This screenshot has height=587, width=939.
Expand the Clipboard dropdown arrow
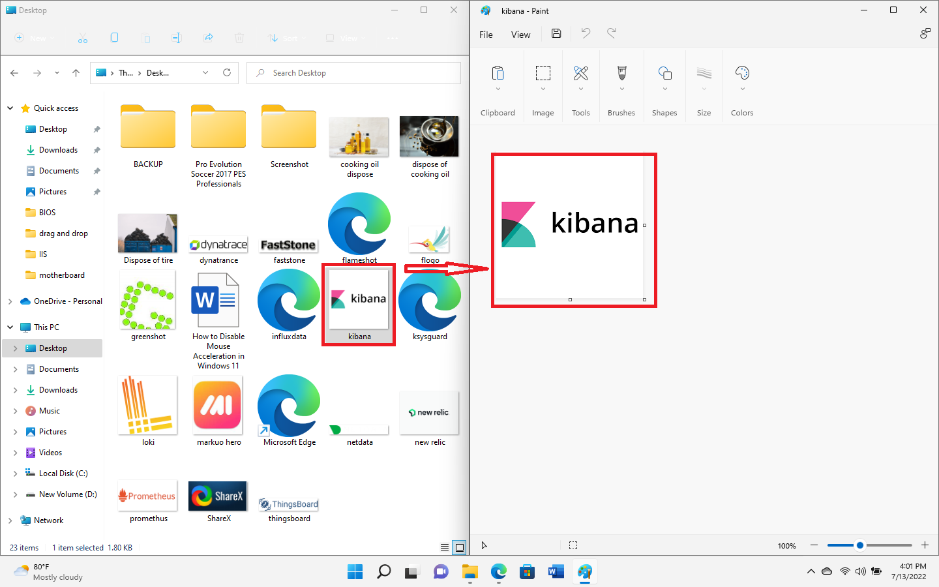(x=498, y=89)
